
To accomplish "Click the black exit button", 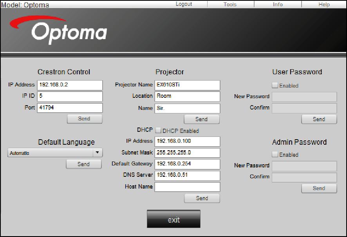I will tap(174, 219).
